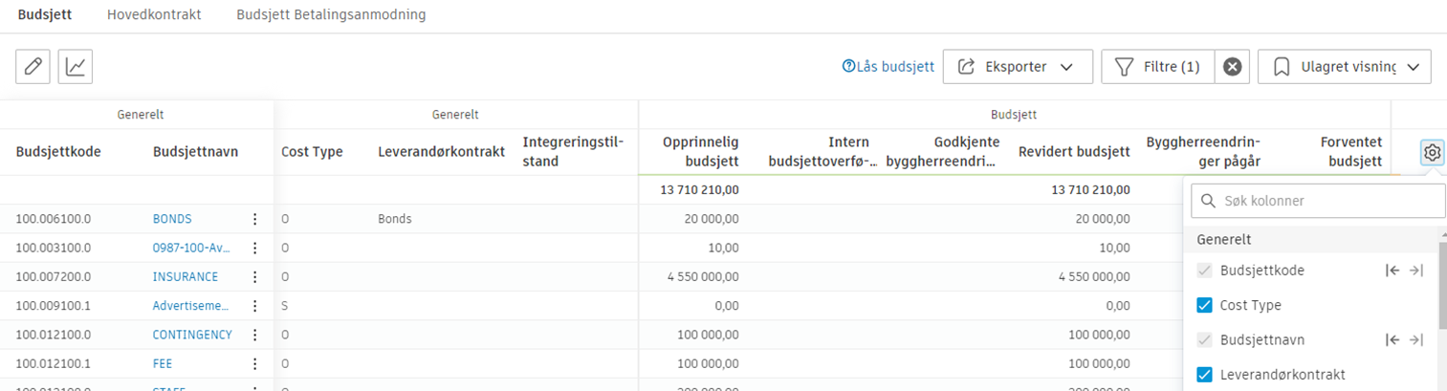
Task: Click the Søk kolonner search field
Action: coord(1318,202)
